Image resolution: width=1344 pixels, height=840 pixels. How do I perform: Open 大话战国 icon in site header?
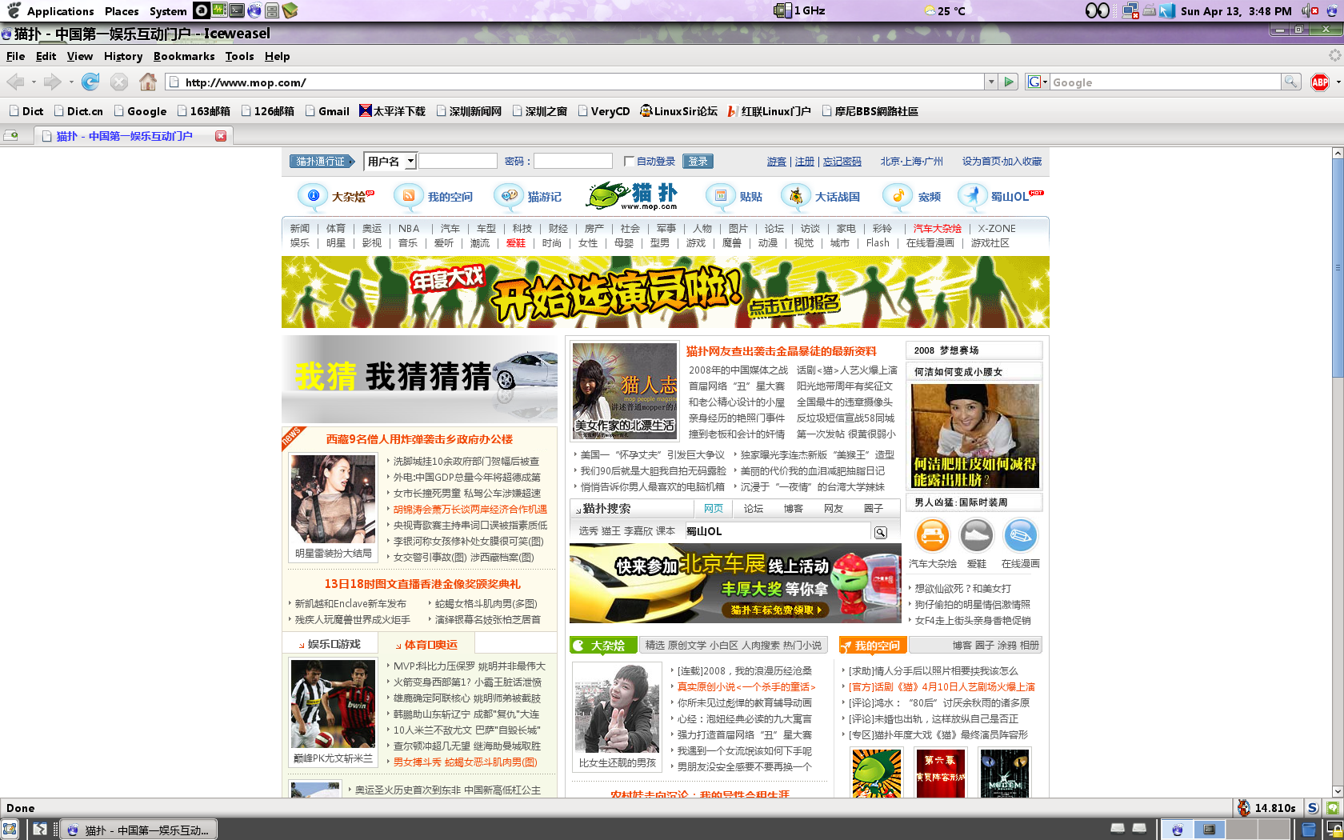point(795,196)
